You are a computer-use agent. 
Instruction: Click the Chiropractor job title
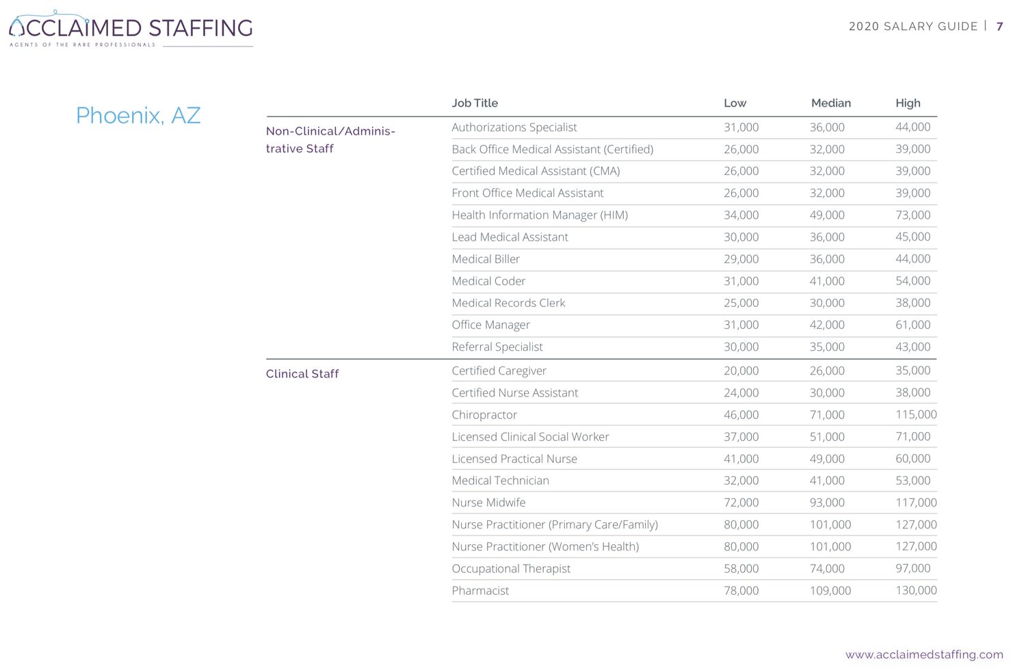coord(484,415)
